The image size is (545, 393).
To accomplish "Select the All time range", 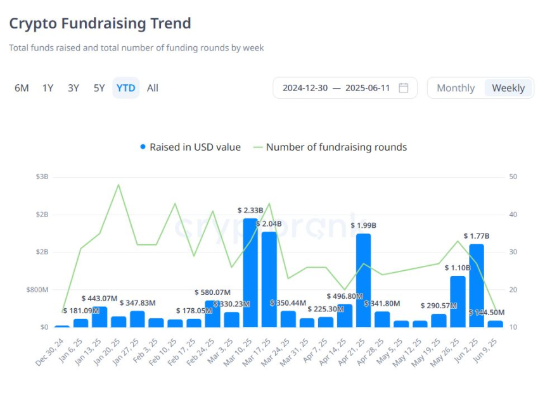I will pyautogui.click(x=152, y=88).
